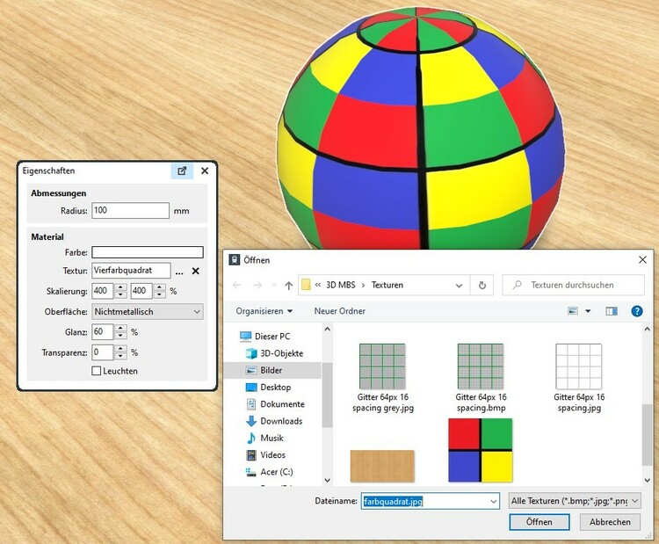Open the Farbe color swatch picker

(x=148, y=252)
